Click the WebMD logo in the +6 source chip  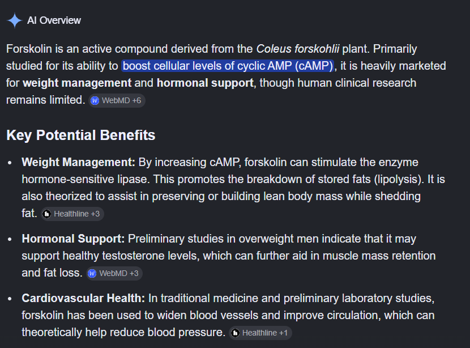tap(95, 100)
